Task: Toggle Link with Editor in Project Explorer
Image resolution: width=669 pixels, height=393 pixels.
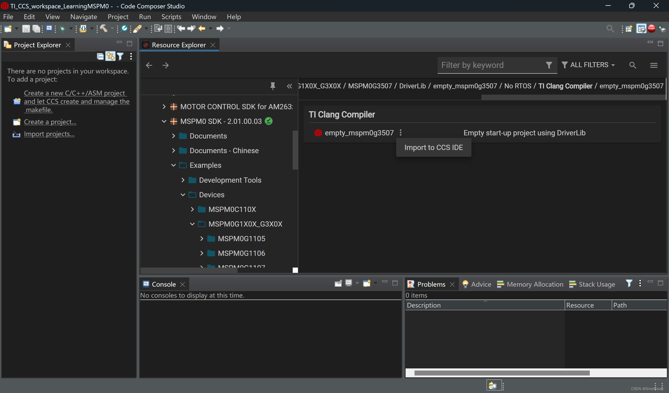Action: click(x=110, y=56)
